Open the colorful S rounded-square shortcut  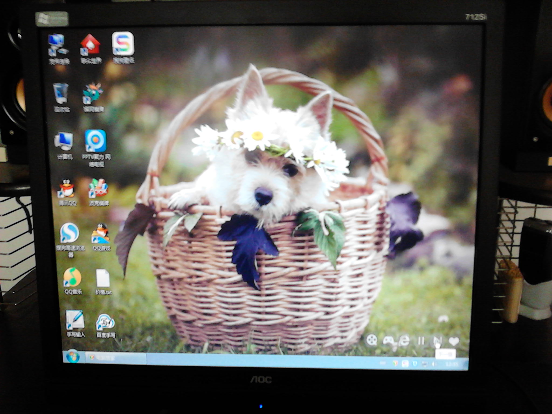[123, 44]
